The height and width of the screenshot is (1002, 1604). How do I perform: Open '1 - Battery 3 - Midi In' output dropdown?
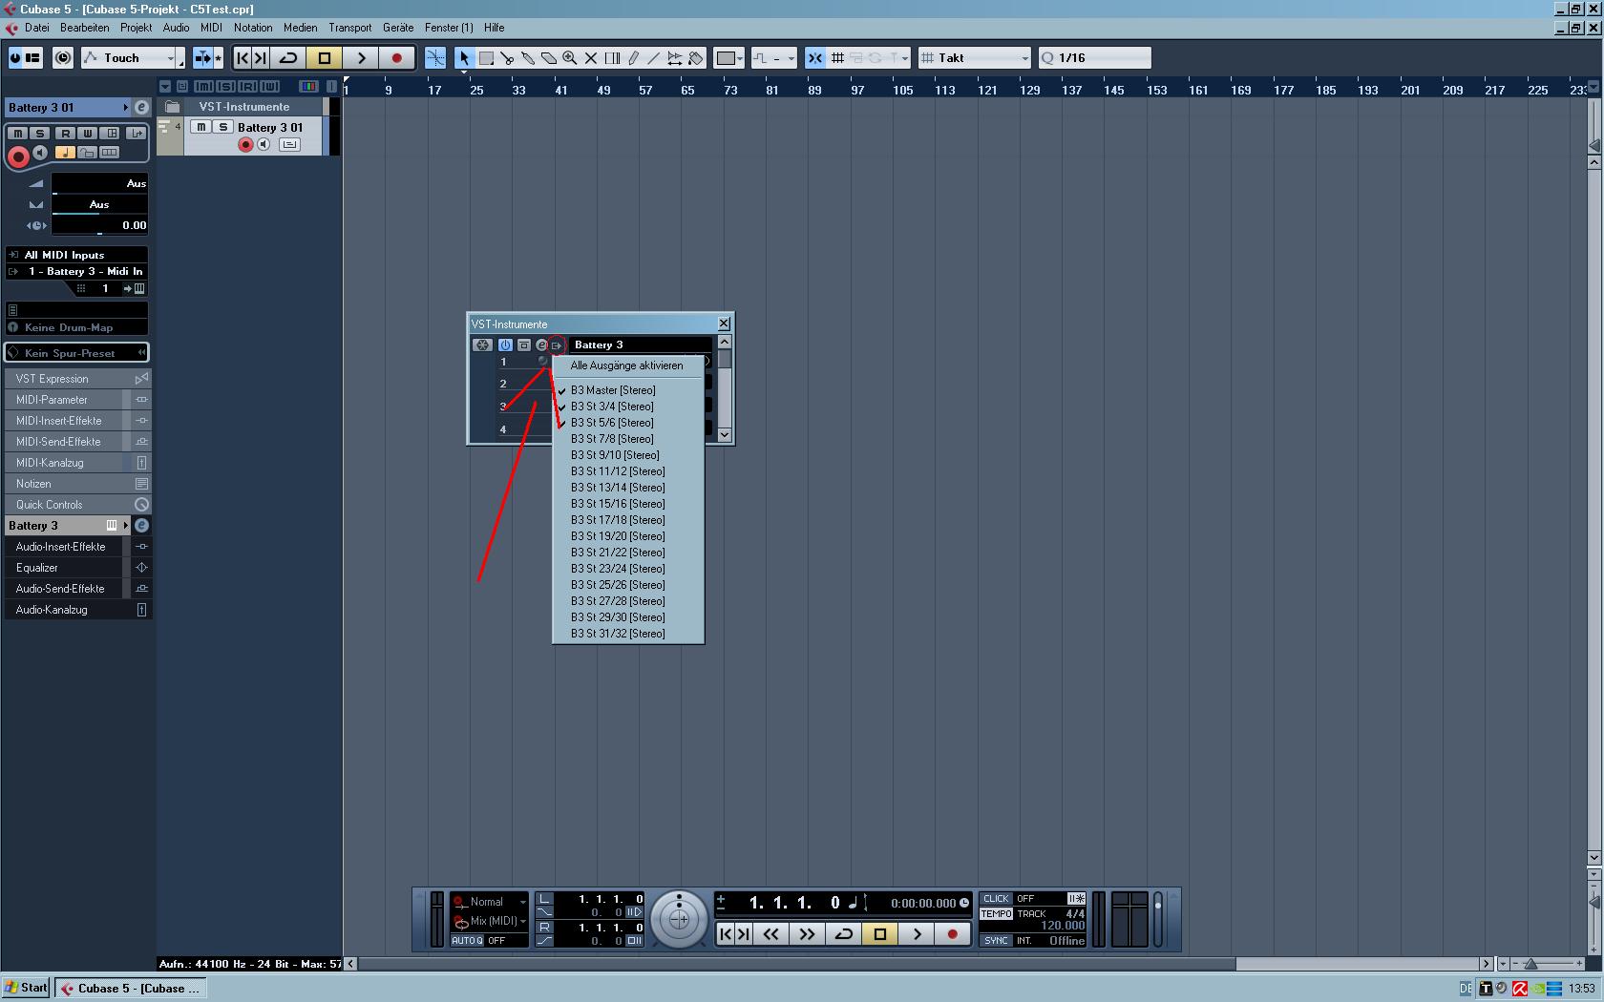pyautogui.click(x=77, y=271)
